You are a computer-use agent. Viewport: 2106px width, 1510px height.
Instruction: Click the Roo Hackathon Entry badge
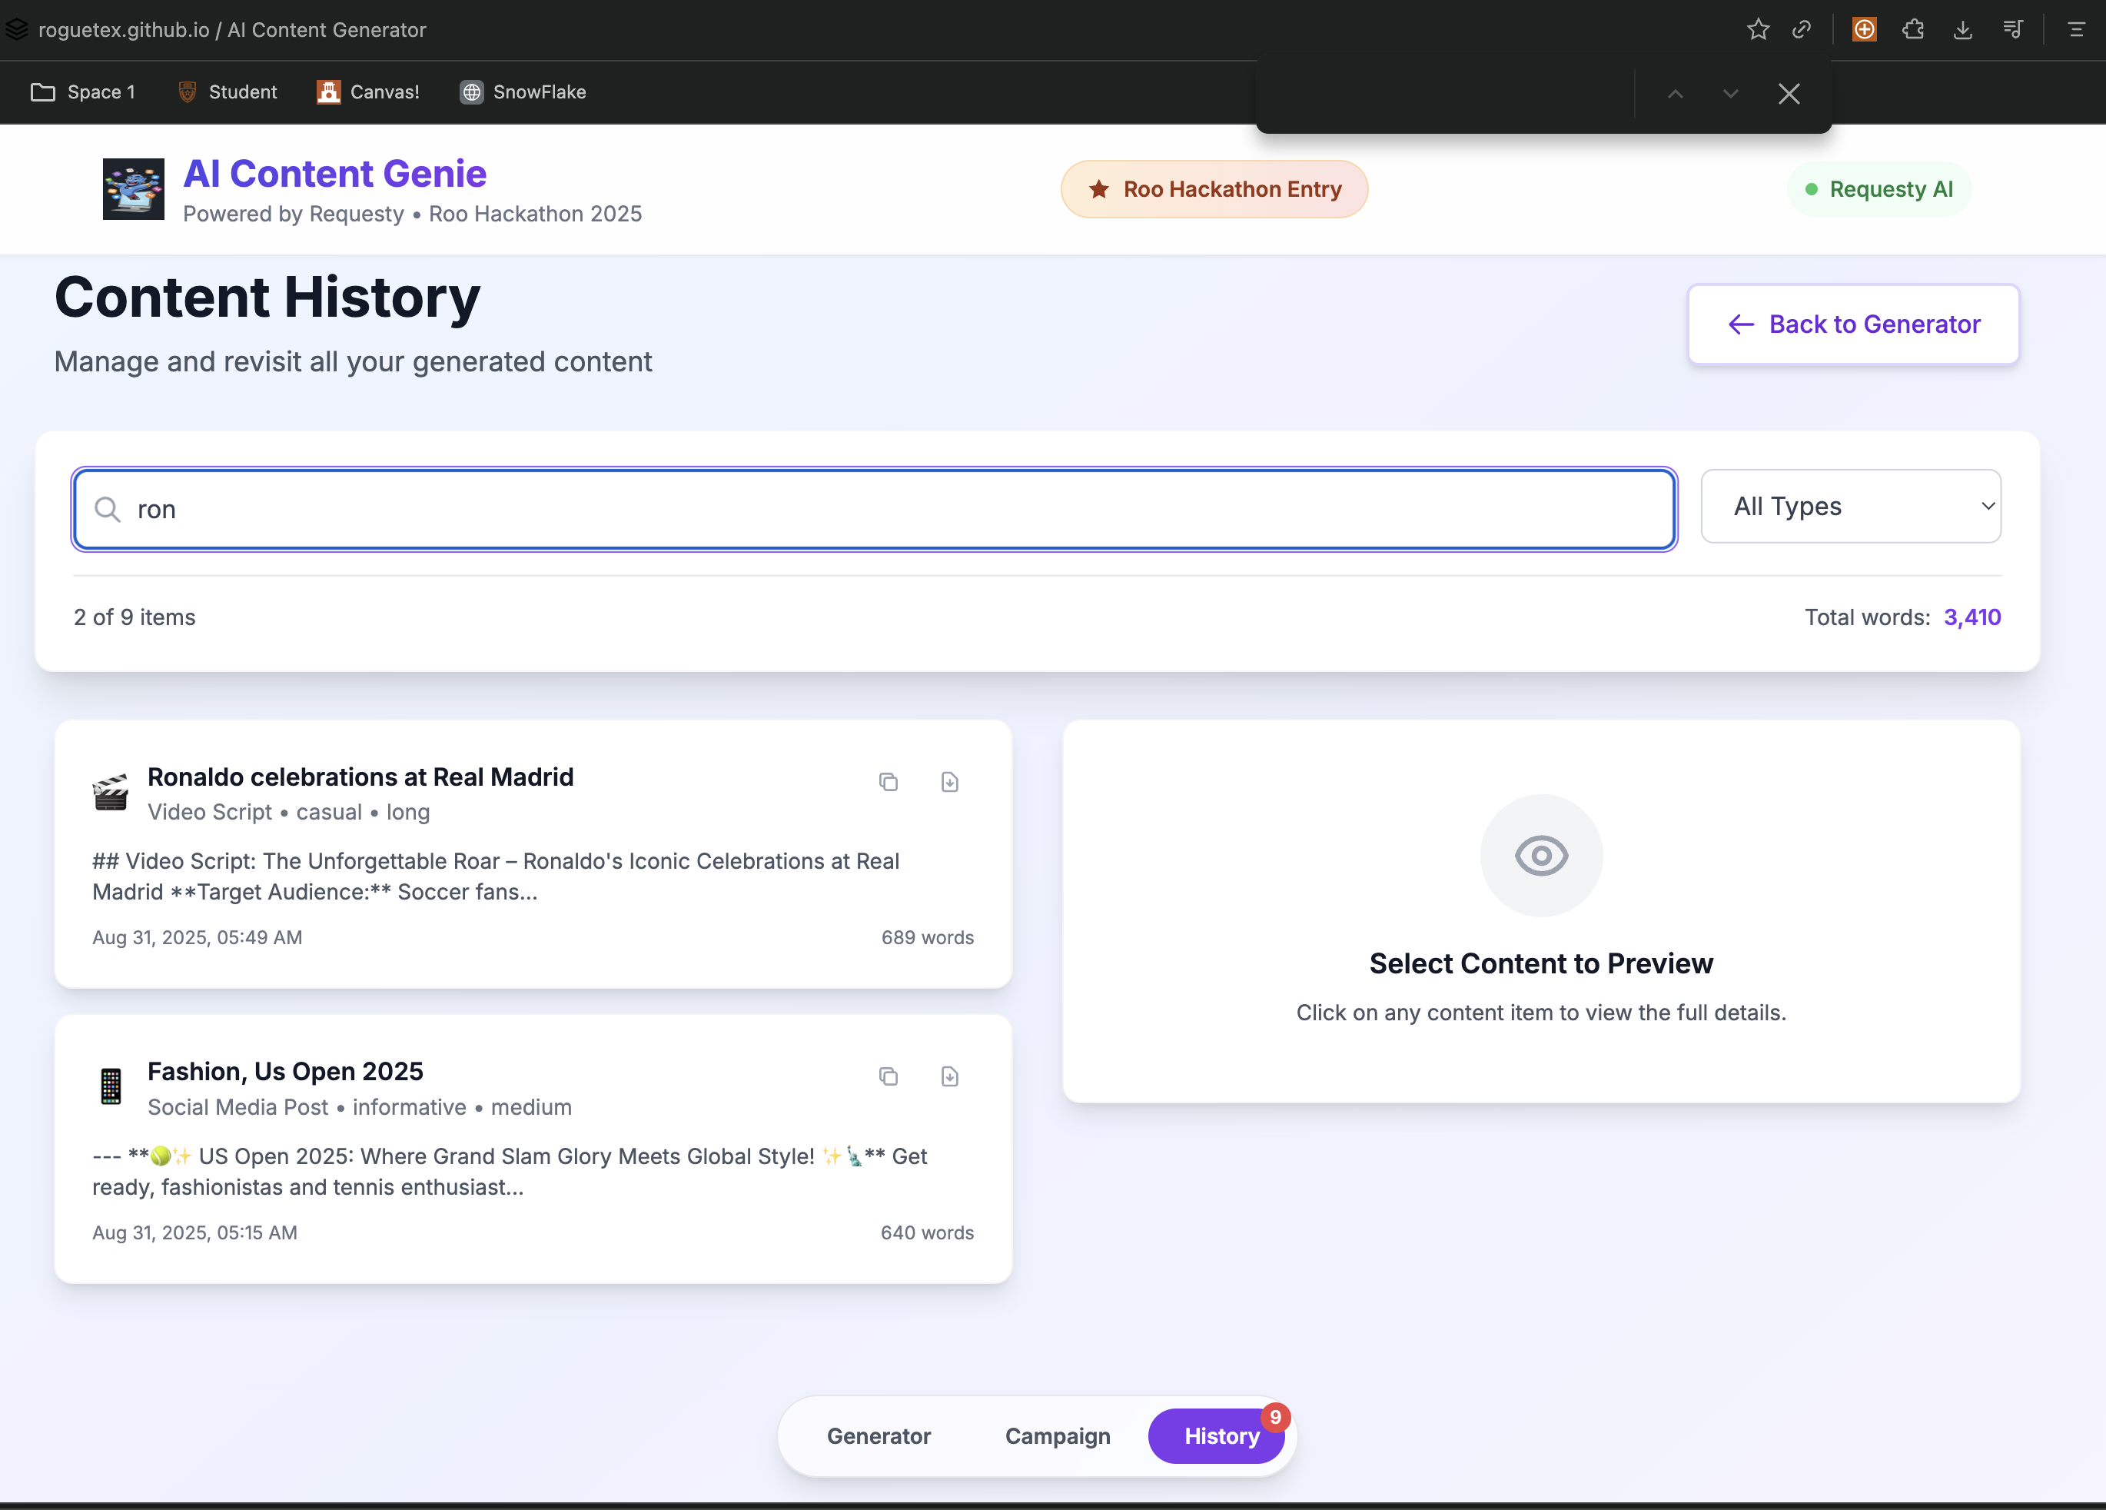(x=1214, y=189)
